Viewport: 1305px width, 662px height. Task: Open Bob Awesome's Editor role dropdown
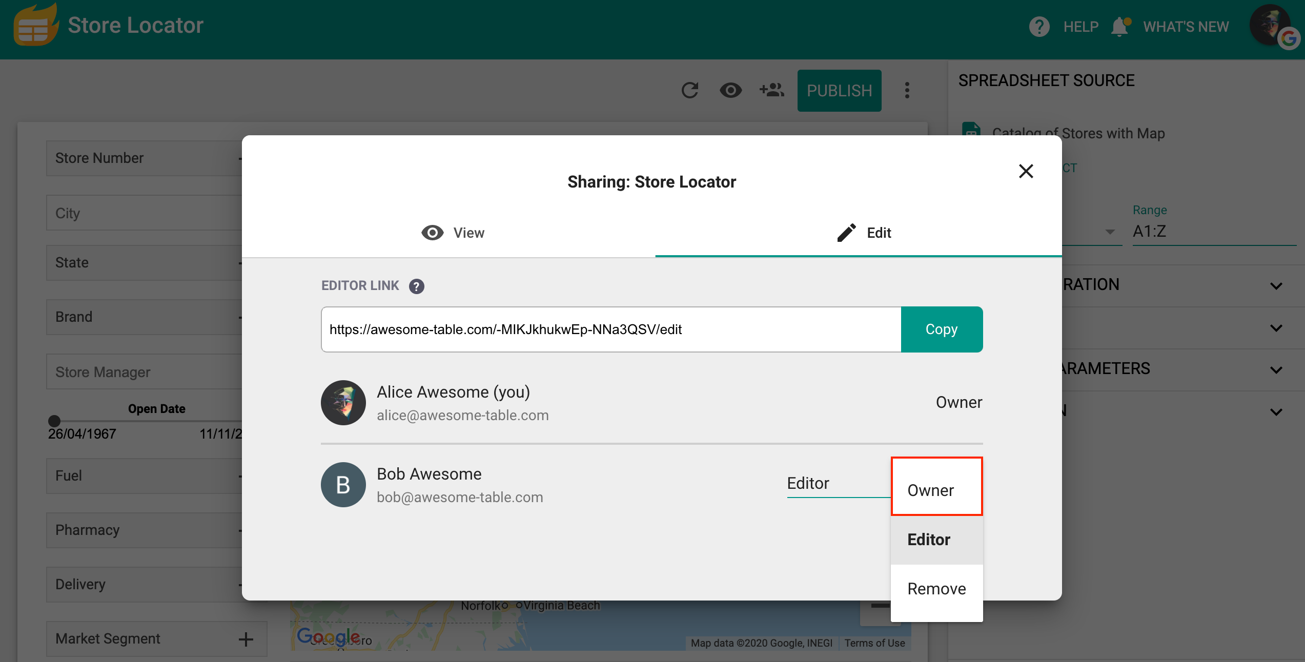tap(839, 483)
